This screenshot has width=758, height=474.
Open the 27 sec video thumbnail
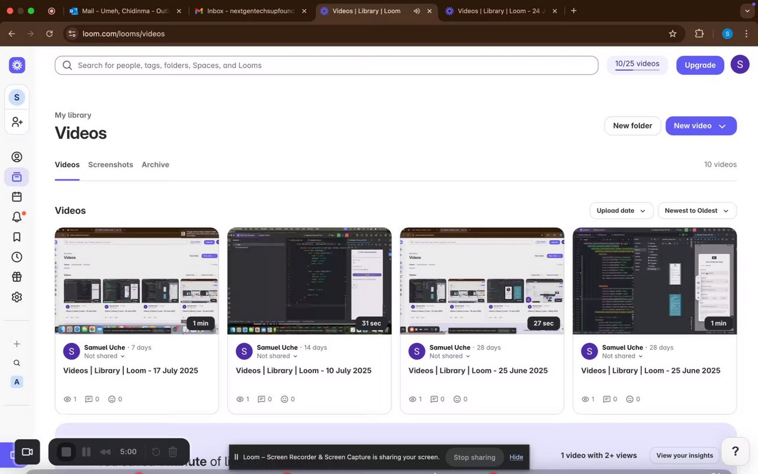click(x=482, y=281)
